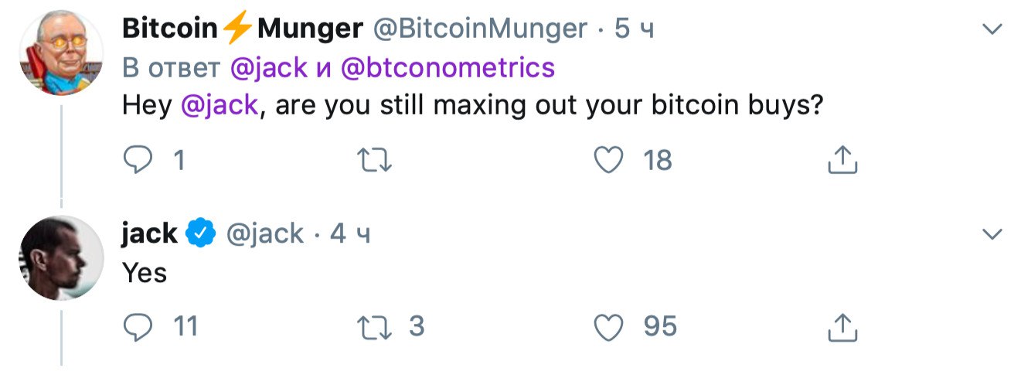Like BitcoinMunger's tweet
This screenshot has height=371, width=1021.
[x=608, y=160]
